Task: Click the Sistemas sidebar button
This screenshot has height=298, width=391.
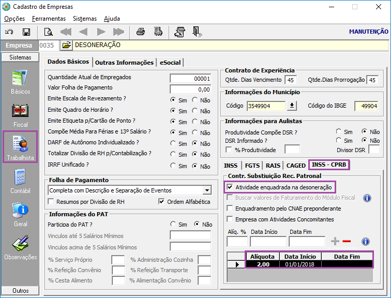Action: click(x=20, y=57)
